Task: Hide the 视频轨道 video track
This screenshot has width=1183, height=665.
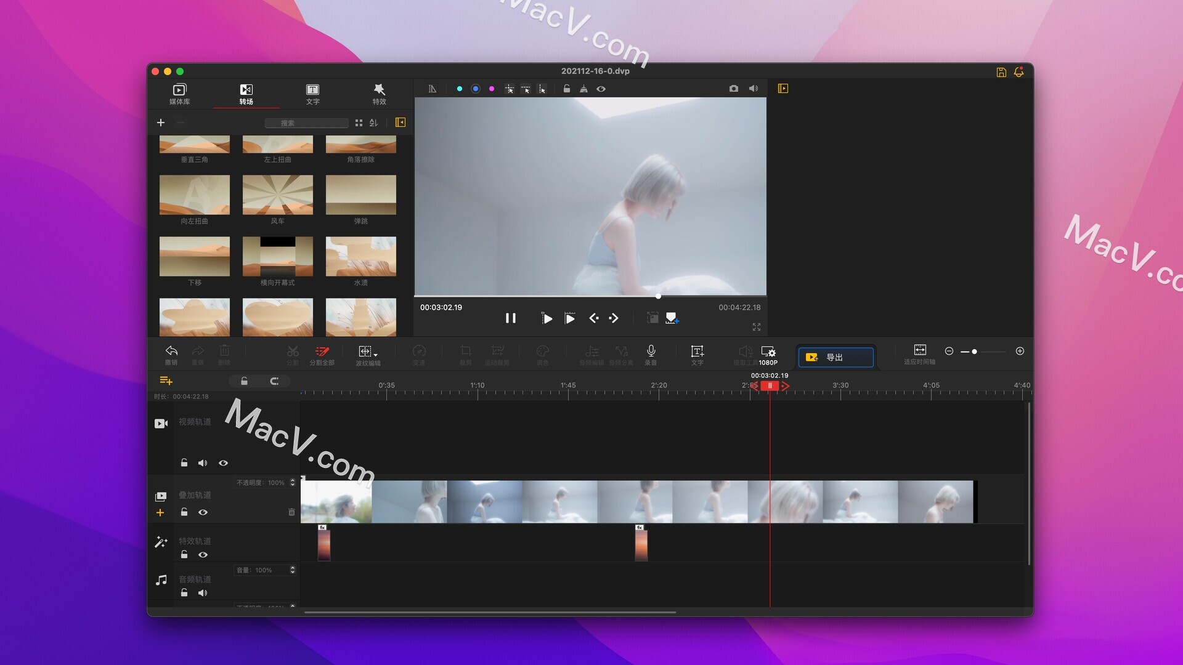Action: click(x=223, y=463)
